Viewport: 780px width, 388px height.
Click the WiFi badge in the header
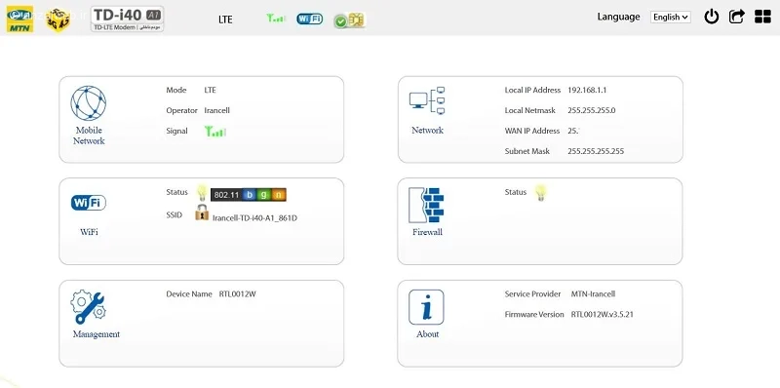coord(309,19)
